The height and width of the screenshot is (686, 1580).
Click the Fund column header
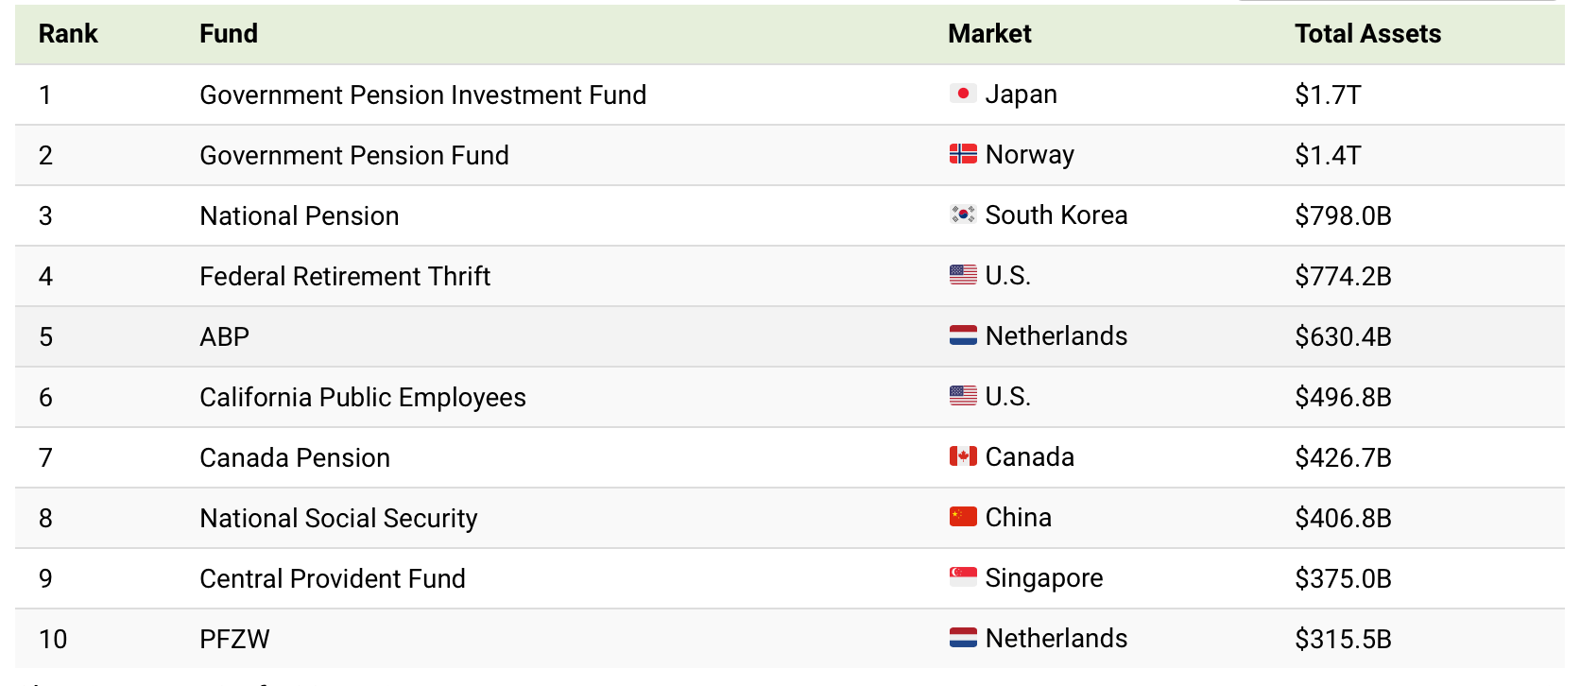point(229,34)
